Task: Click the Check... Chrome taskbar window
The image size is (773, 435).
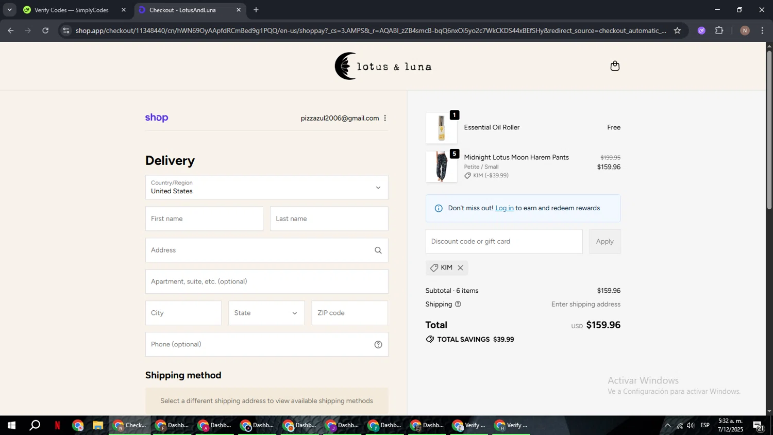Action: pos(130,426)
